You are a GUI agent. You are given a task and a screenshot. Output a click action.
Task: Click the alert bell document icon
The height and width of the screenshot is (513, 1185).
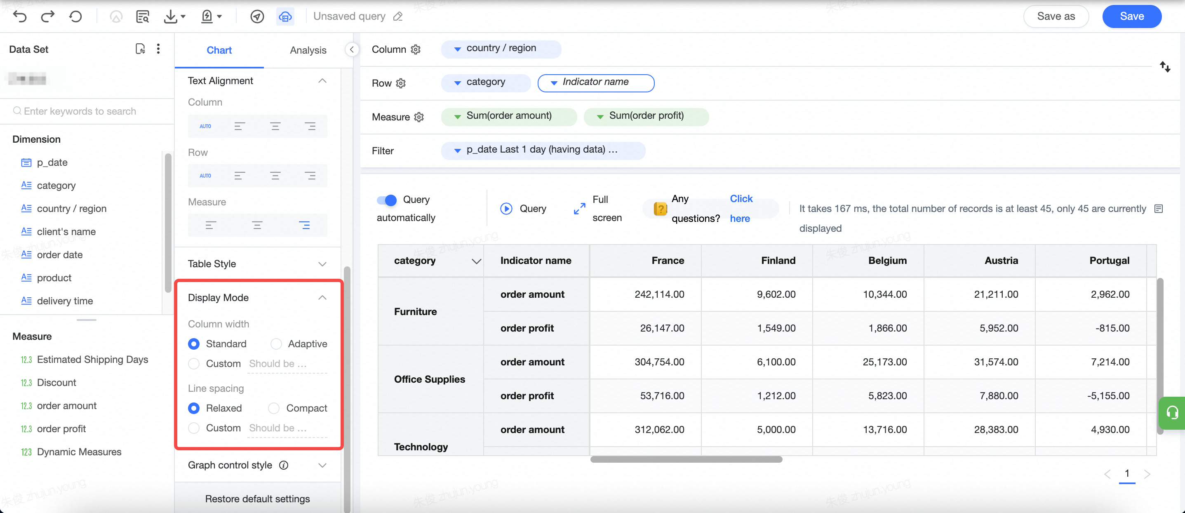coord(207,16)
